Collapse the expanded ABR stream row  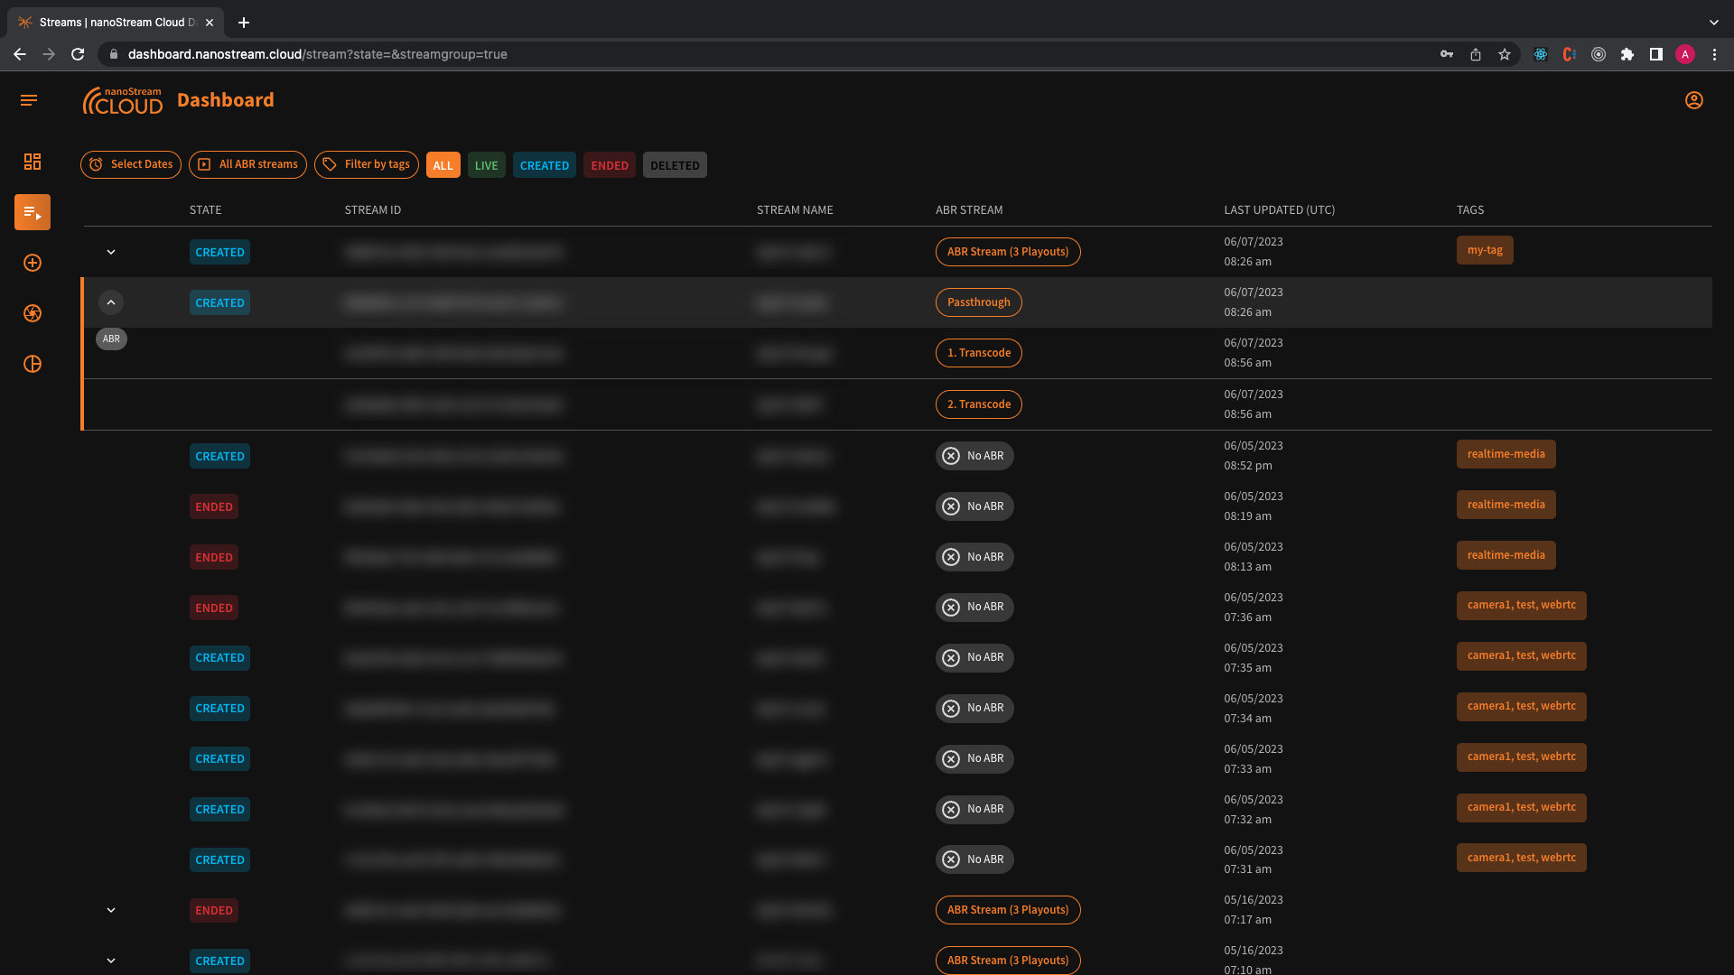[x=111, y=302]
